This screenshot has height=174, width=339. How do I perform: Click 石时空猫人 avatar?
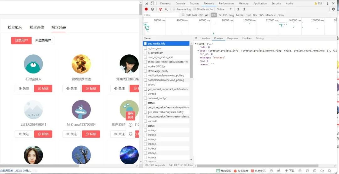33,64
